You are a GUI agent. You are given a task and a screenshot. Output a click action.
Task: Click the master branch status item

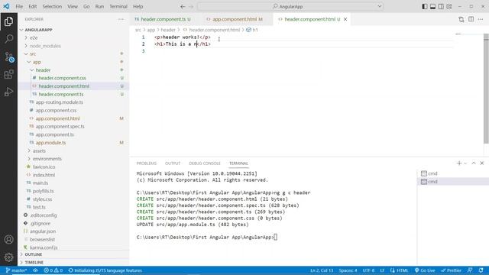coord(17,270)
